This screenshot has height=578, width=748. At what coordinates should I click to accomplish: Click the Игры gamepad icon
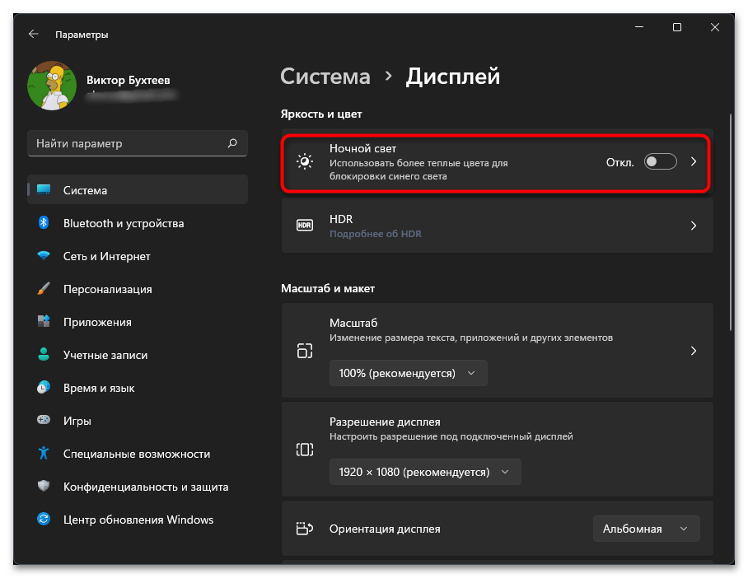[x=44, y=420]
